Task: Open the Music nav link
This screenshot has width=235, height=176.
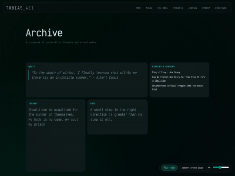Action: pos(149,8)
